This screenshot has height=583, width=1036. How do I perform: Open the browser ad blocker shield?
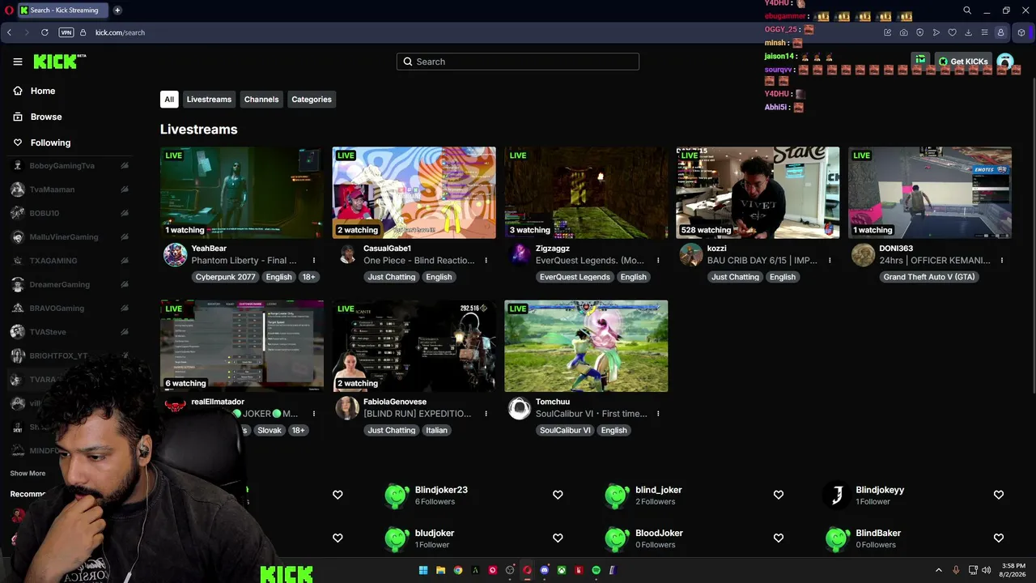tap(919, 32)
